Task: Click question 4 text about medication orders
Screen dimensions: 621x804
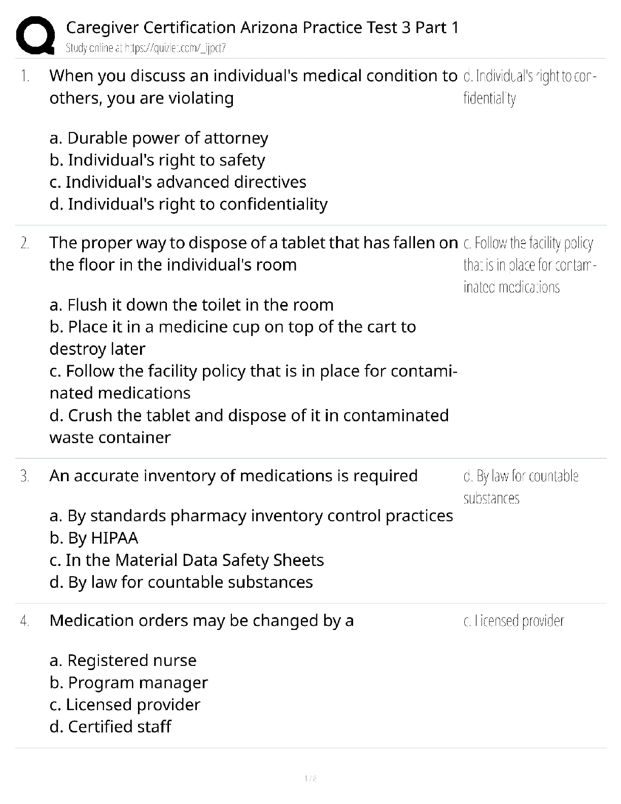Action: coord(201,621)
